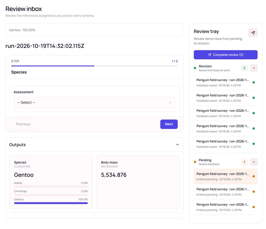Open second Pending Penguin field survey item
This screenshot has width=266, height=229.
[225, 192]
